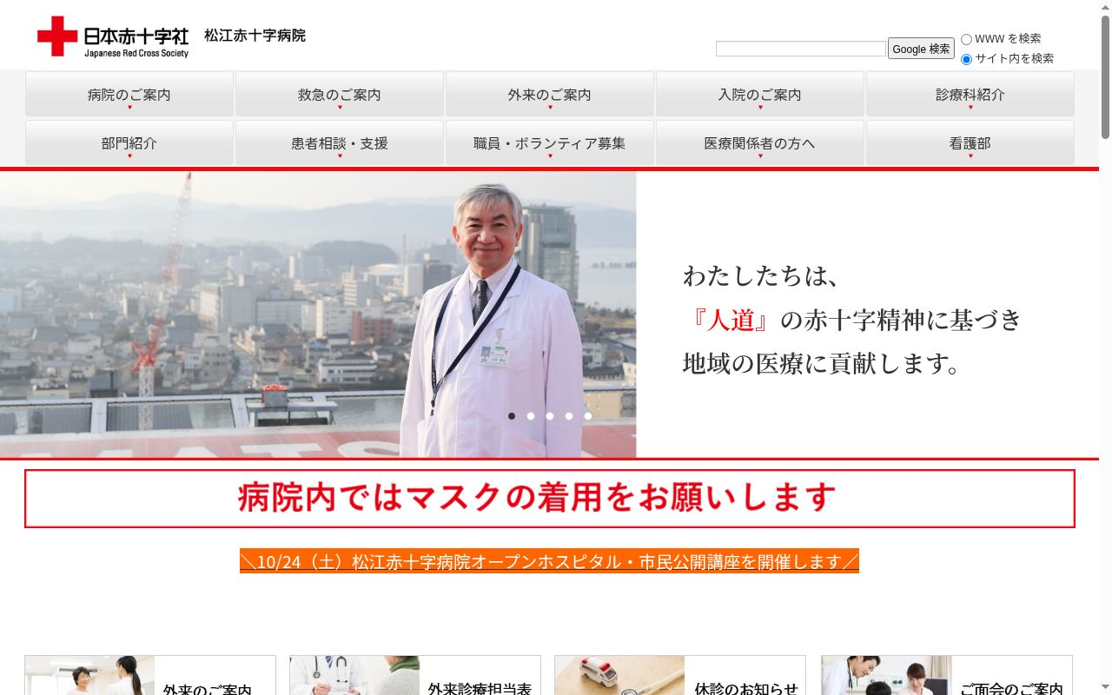Select the fifth carousel slide dot
This screenshot has width=1112, height=695.
point(588,416)
